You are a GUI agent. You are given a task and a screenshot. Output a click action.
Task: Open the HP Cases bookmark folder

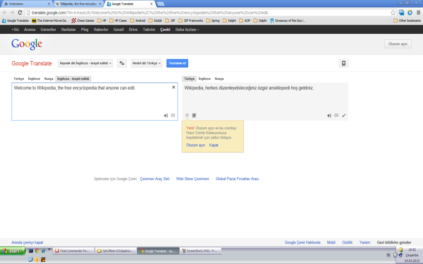[x=118, y=20]
